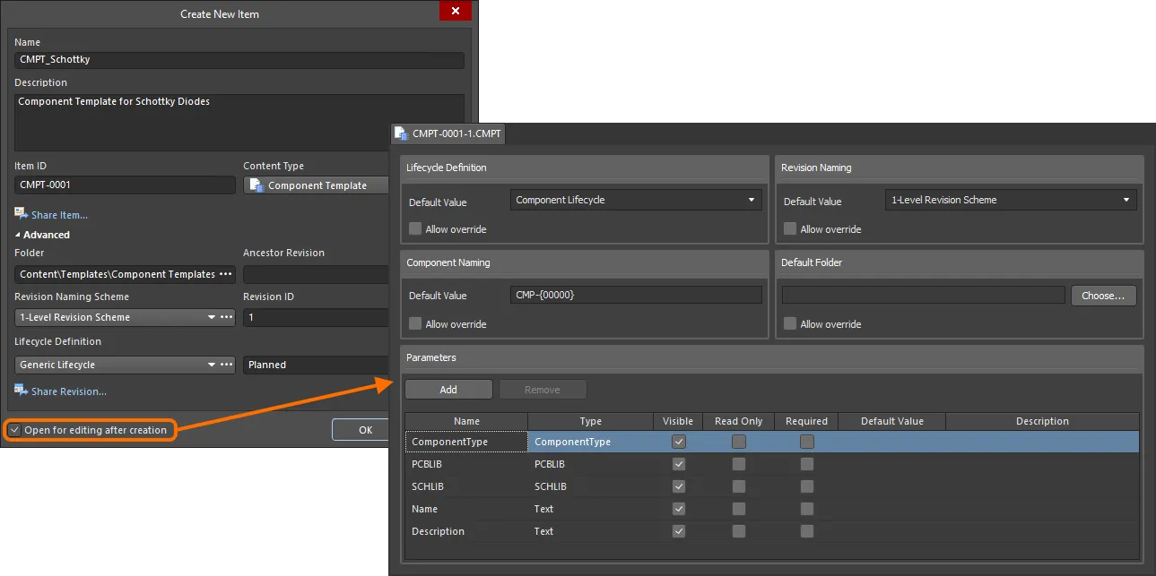This screenshot has height=576, width=1156.
Task: Sort by the Name column header
Action: tap(466, 421)
